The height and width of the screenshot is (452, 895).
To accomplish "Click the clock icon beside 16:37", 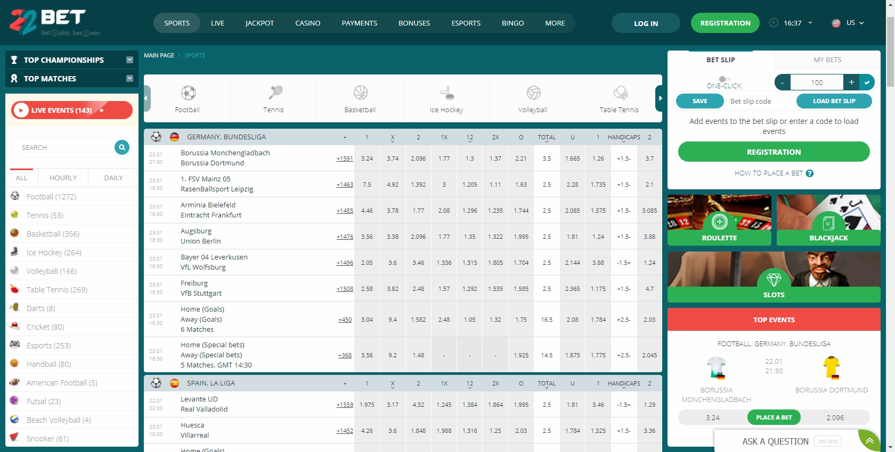I will click(774, 23).
